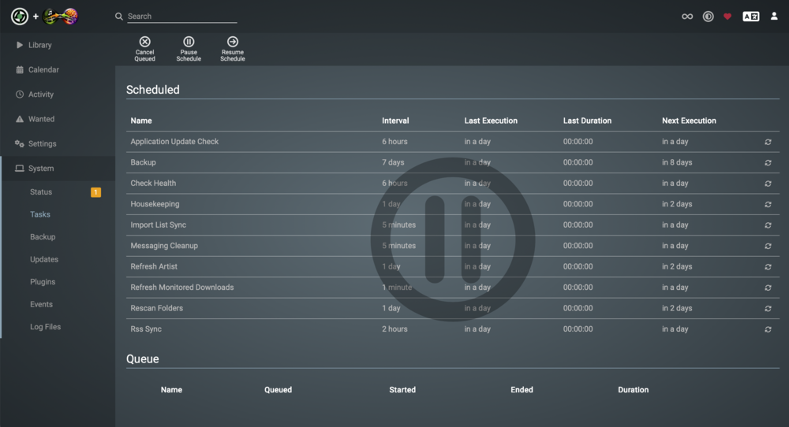The image size is (789, 427).
Task: Click the half-circle theme icon in header
Action: tap(708, 16)
